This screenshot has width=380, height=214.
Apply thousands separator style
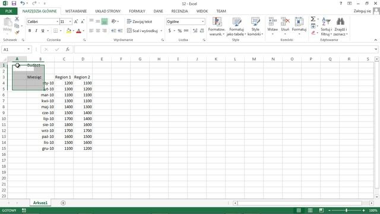click(x=186, y=31)
